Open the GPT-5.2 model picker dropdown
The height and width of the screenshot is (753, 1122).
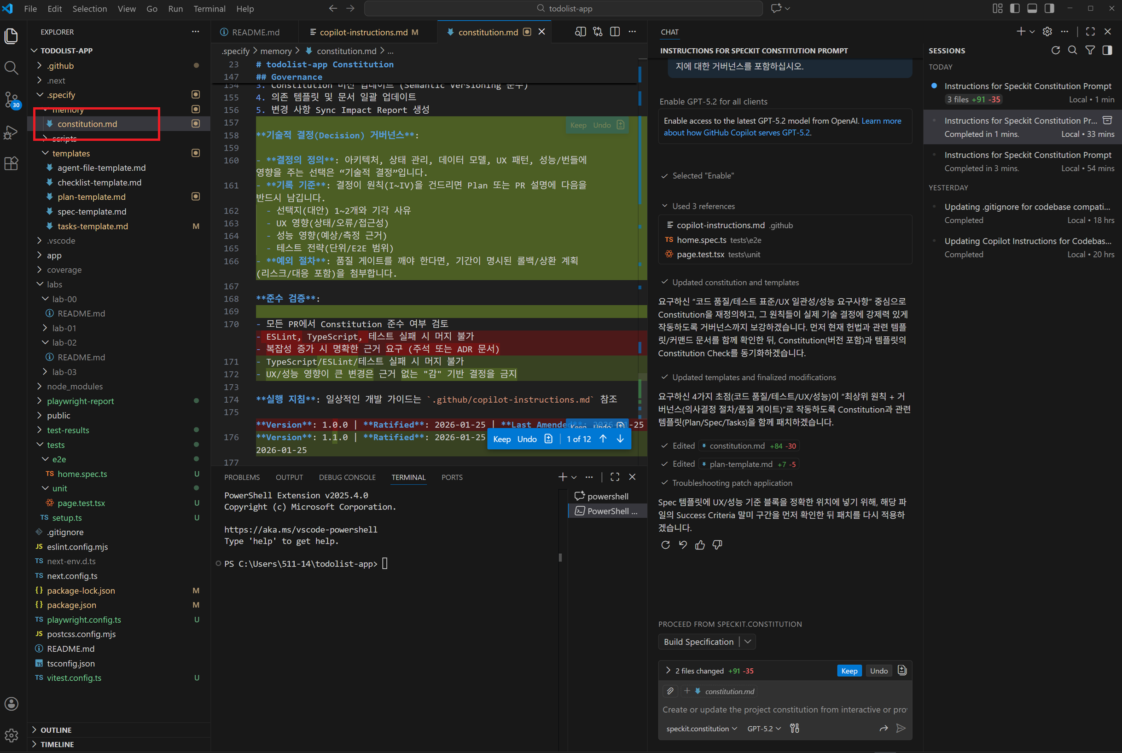[764, 729]
